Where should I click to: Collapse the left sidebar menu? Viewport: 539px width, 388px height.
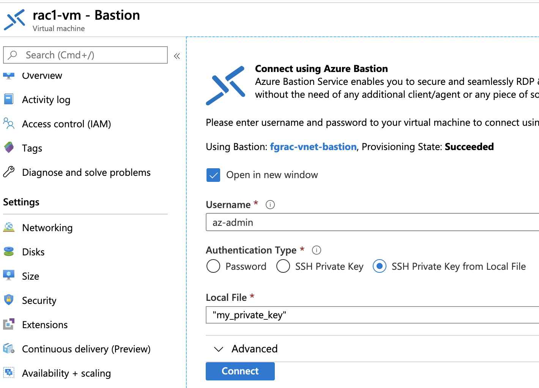(x=177, y=55)
